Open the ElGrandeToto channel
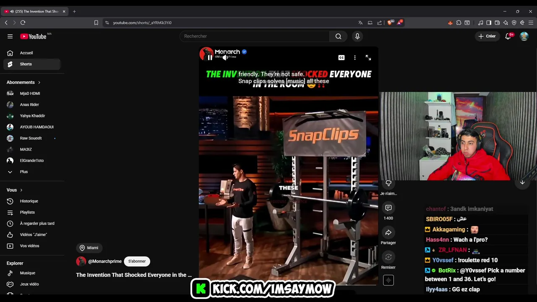Image resolution: width=537 pixels, height=302 pixels. 32,161
